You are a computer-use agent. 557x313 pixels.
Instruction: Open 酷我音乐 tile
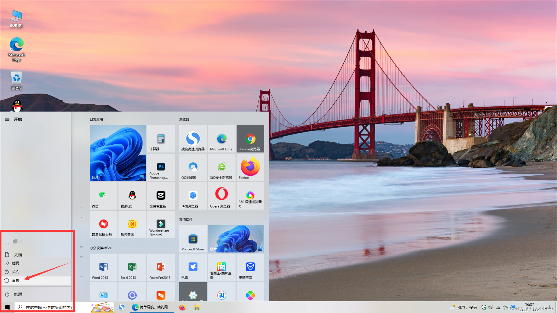132,225
